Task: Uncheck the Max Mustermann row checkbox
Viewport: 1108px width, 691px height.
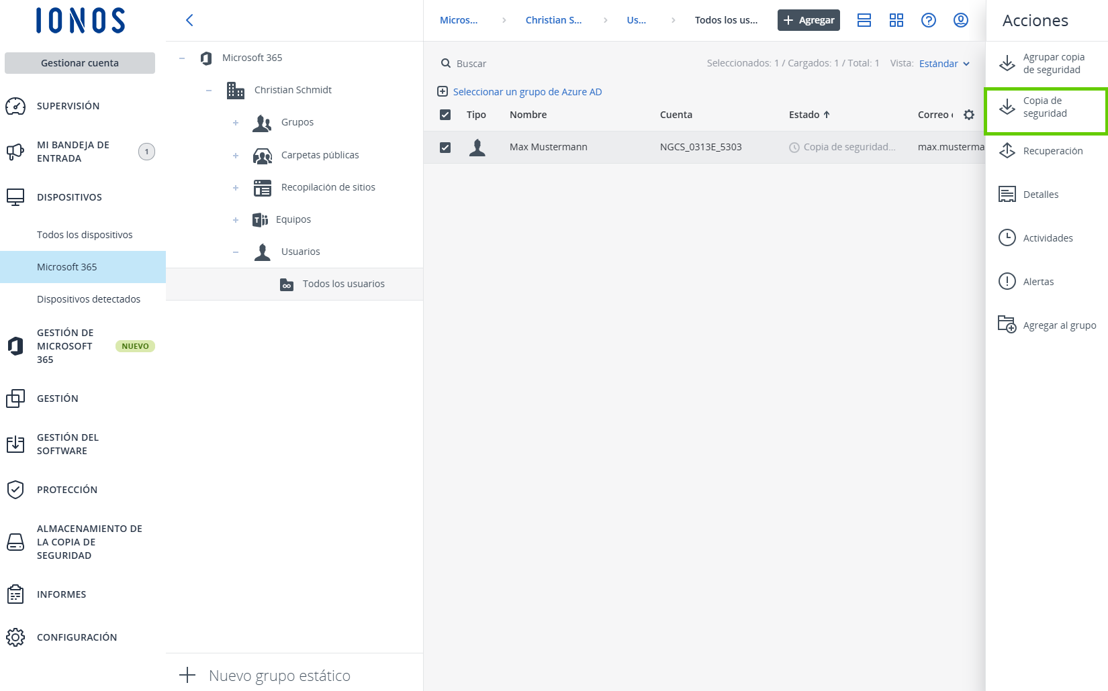Action: point(445,147)
